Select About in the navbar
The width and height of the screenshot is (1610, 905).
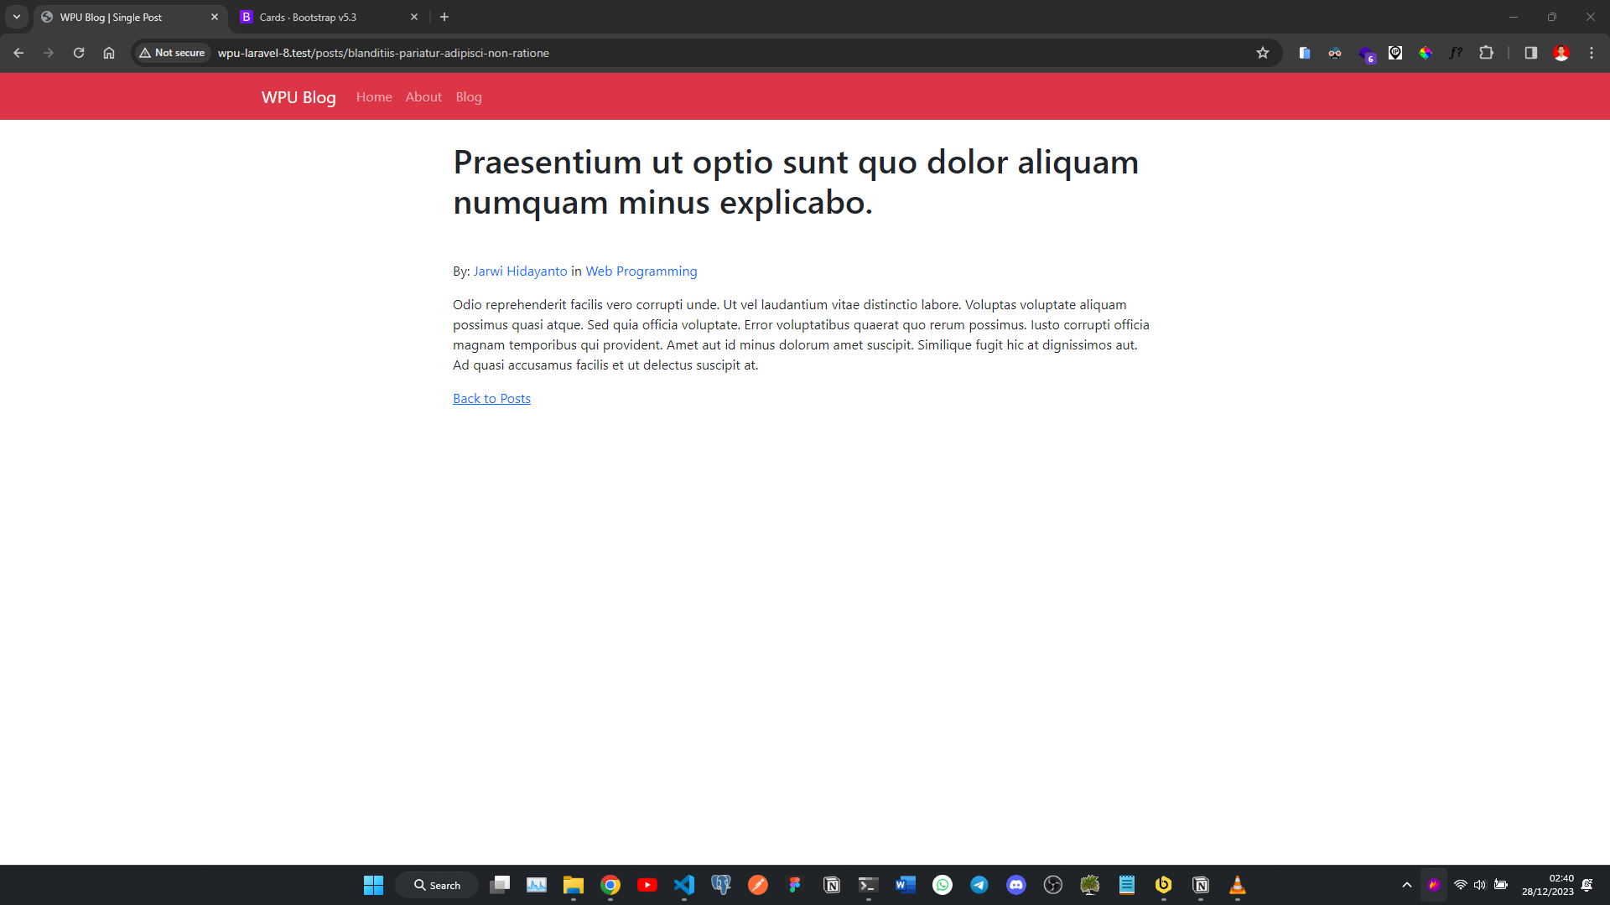coord(423,97)
